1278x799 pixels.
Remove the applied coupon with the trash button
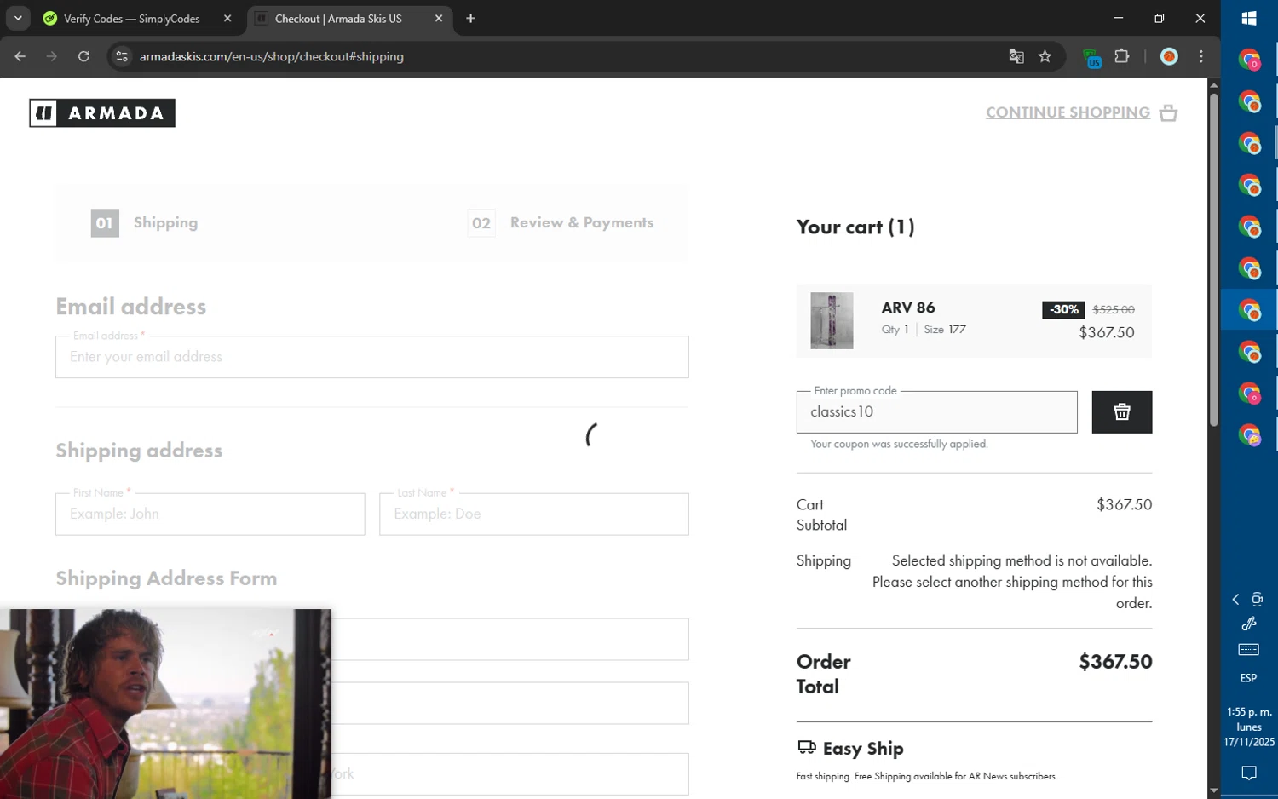point(1122,412)
